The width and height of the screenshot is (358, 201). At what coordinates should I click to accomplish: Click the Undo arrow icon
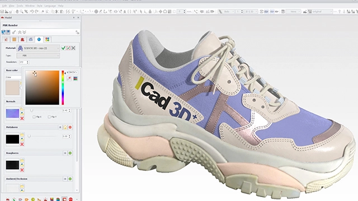tap(32, 11)
